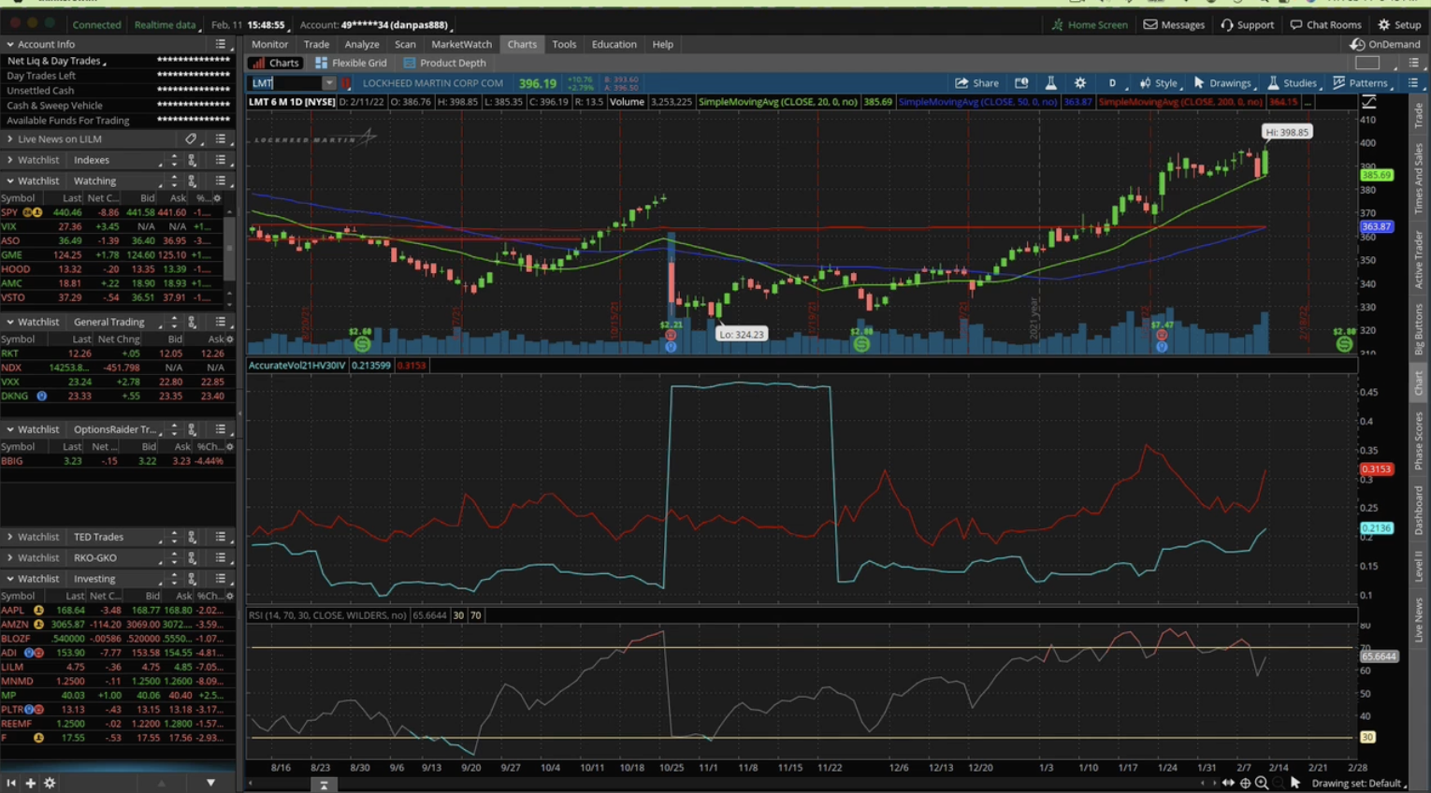The height and width of the screenshot is (793, 1431).
Task: Expand the RKO-GKO watchlist
Action: tap(10, 557)
